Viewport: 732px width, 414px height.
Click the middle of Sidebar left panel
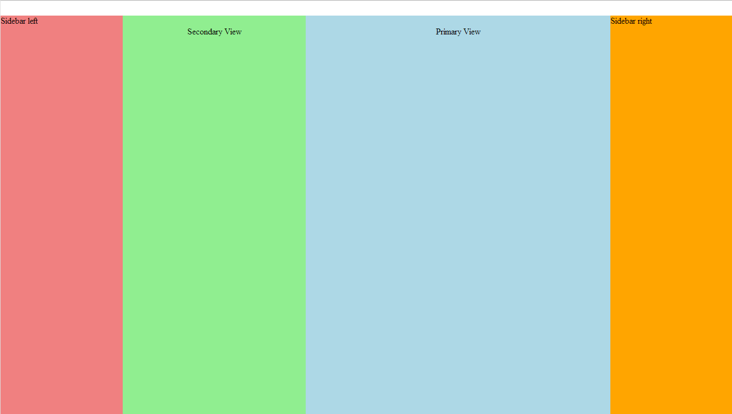click(61, 215)
